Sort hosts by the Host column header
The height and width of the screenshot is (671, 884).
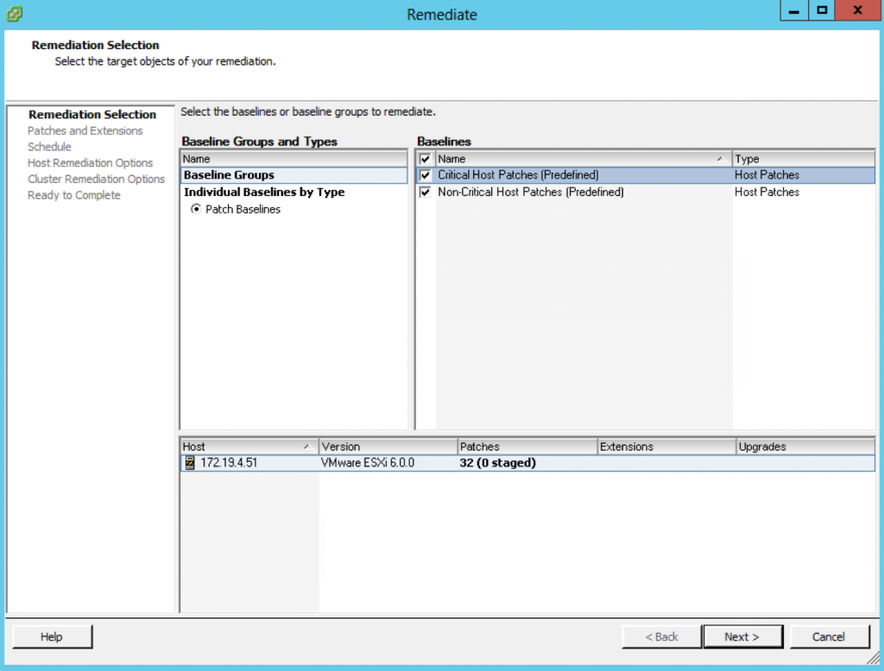click(x=249, y=446)
